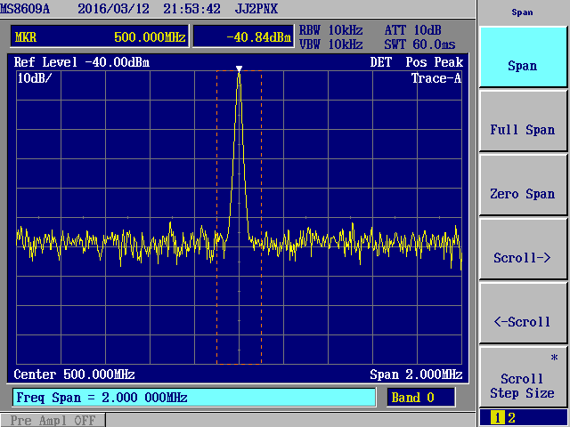Select the highlighted Span softkey

(523, 57)
